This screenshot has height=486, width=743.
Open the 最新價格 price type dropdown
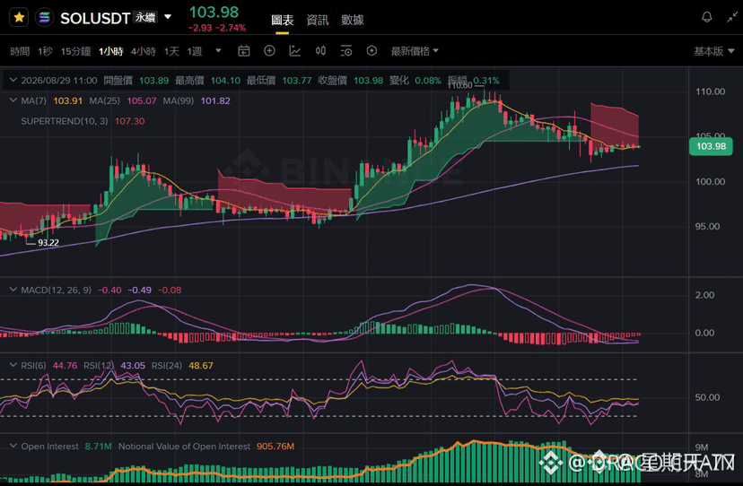[415, 51]
